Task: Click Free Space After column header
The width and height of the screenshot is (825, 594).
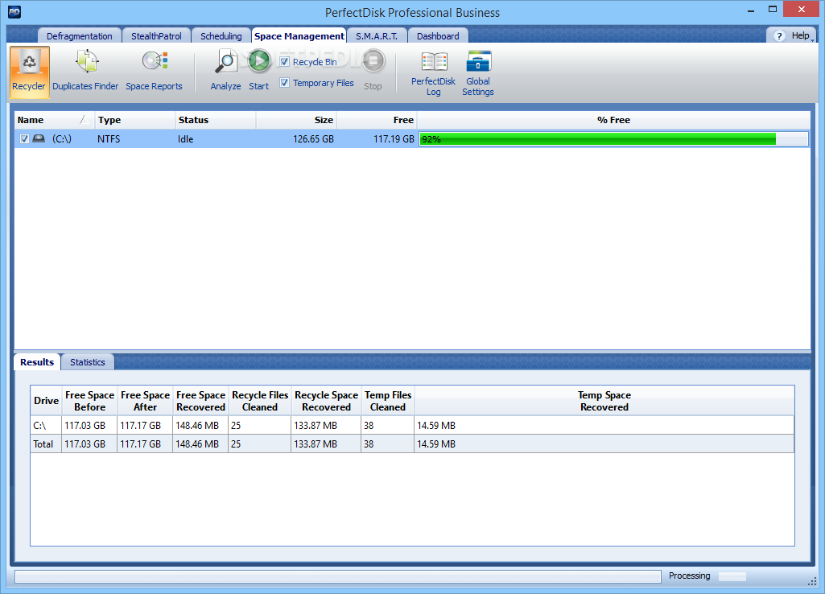Action: point(145,400)
